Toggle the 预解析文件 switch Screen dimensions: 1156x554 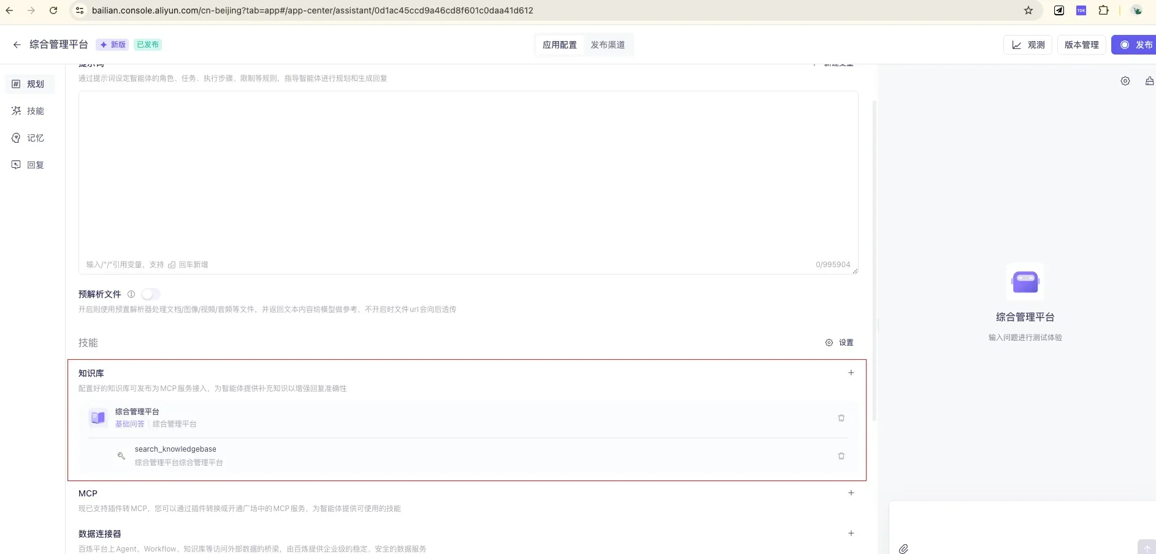(150, 294)
